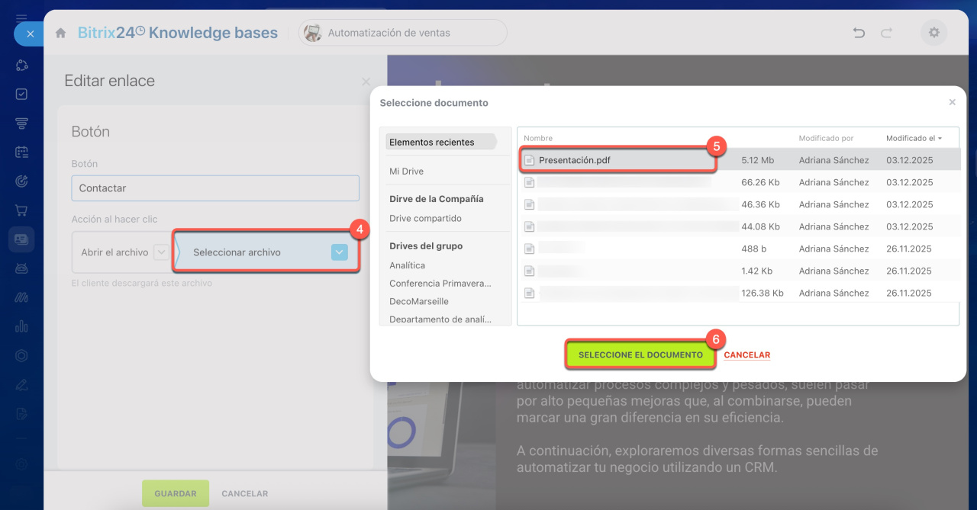Open 'Mi Drive' in document picker

click(x=406, y=172)
